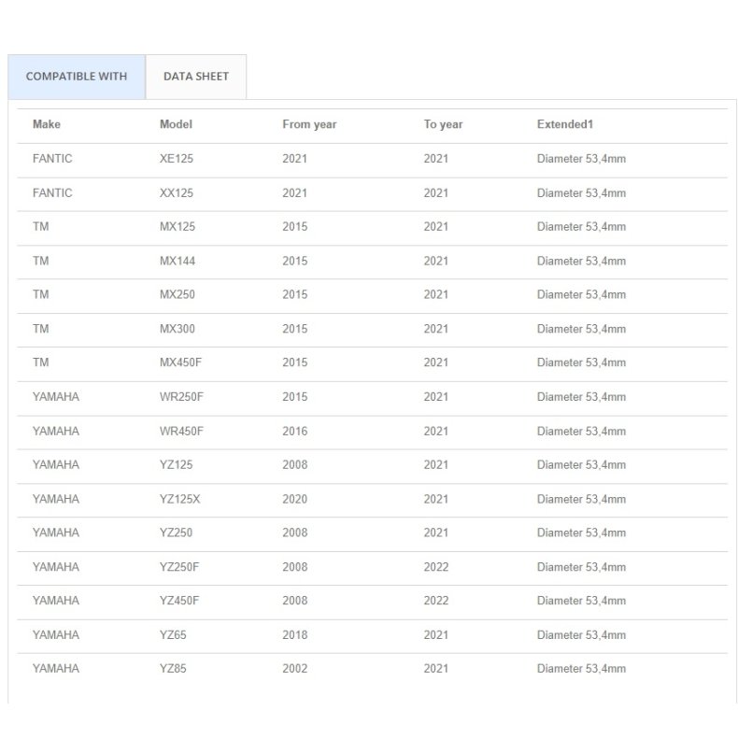Select the YZ125X model cell
The image size is (738, 738).
coord(179,499)
